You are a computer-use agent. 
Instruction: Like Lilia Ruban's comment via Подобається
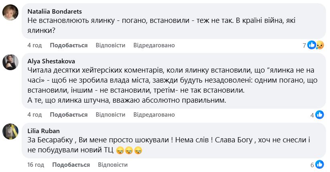coord(71,165)
